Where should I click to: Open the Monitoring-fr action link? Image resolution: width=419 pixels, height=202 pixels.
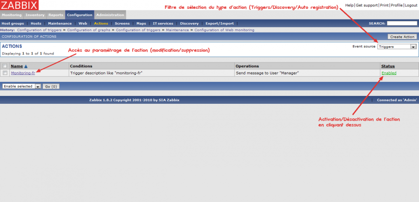23,73
